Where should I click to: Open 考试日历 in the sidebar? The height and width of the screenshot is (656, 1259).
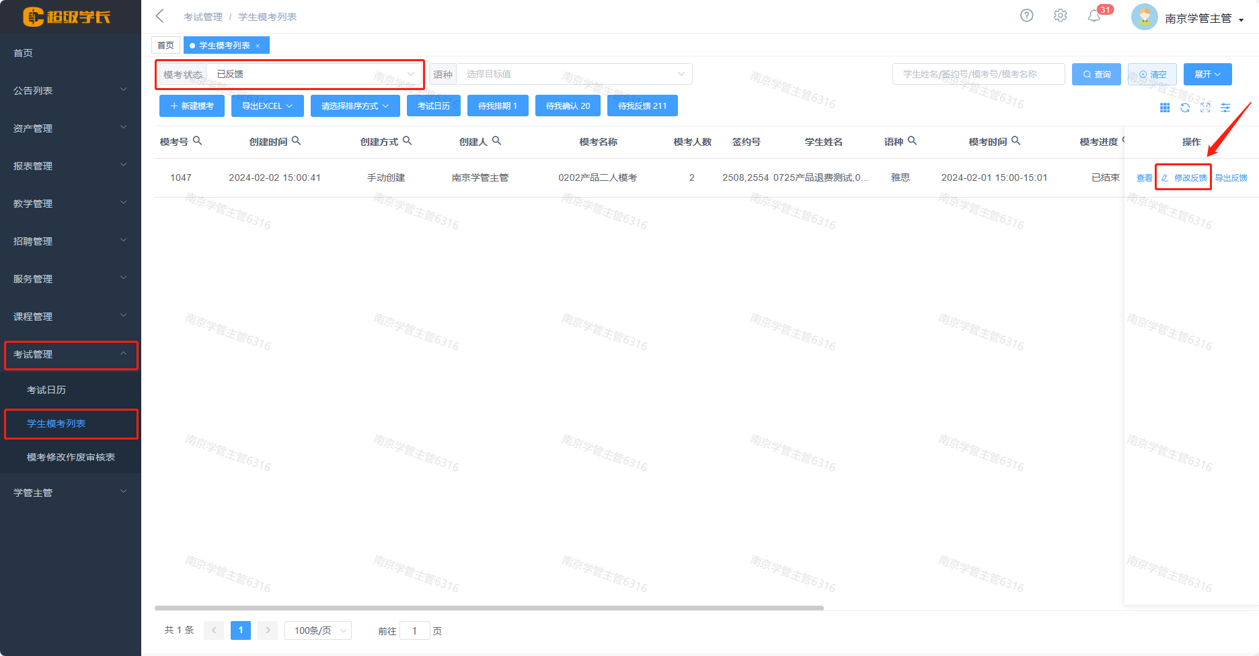pos(46,390)
